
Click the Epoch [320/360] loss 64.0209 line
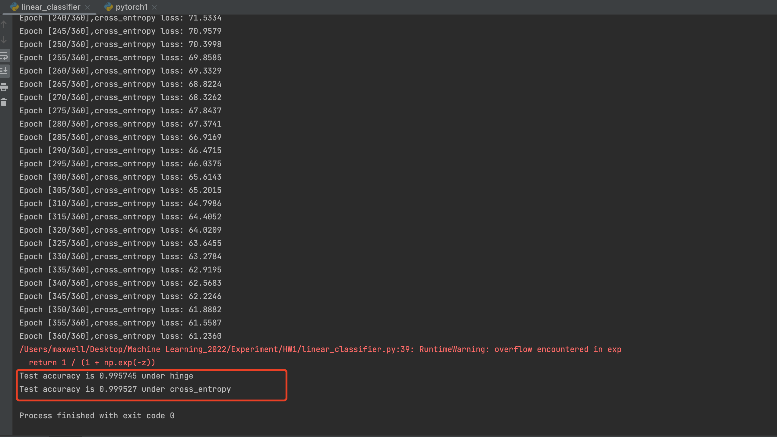point(120,230)
